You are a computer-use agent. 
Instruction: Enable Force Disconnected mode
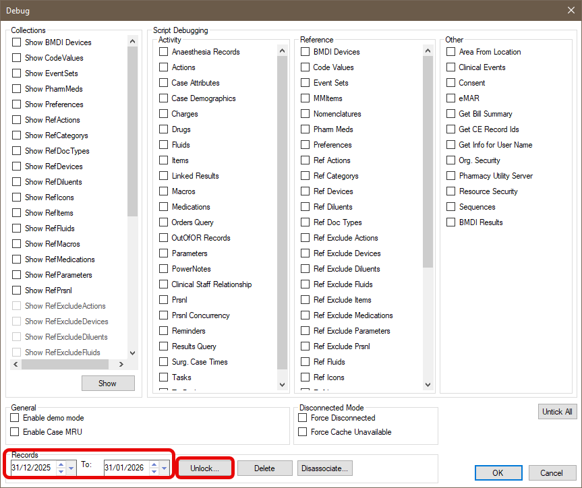[303, 418]
